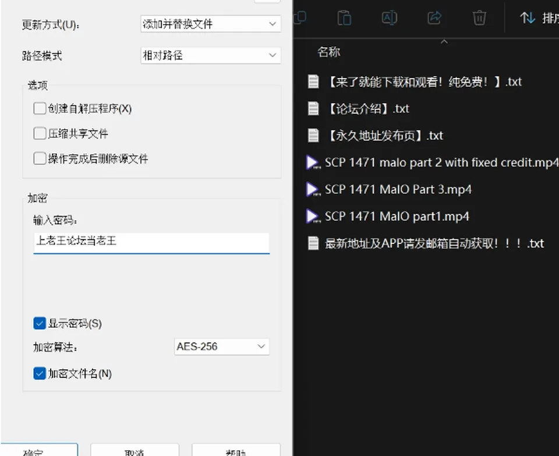
Task: Select file name SCP 1471 malo part 2 with fixed credit
Action: pyautogui.click(x=442, y=162)
